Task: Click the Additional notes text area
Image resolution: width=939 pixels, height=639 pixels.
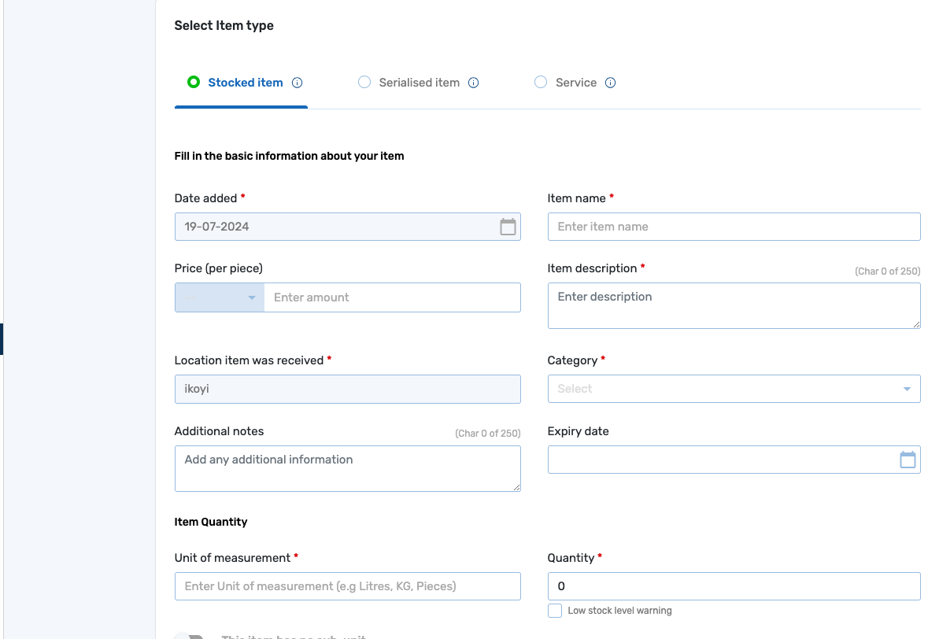Action: [x=347, y=468]
